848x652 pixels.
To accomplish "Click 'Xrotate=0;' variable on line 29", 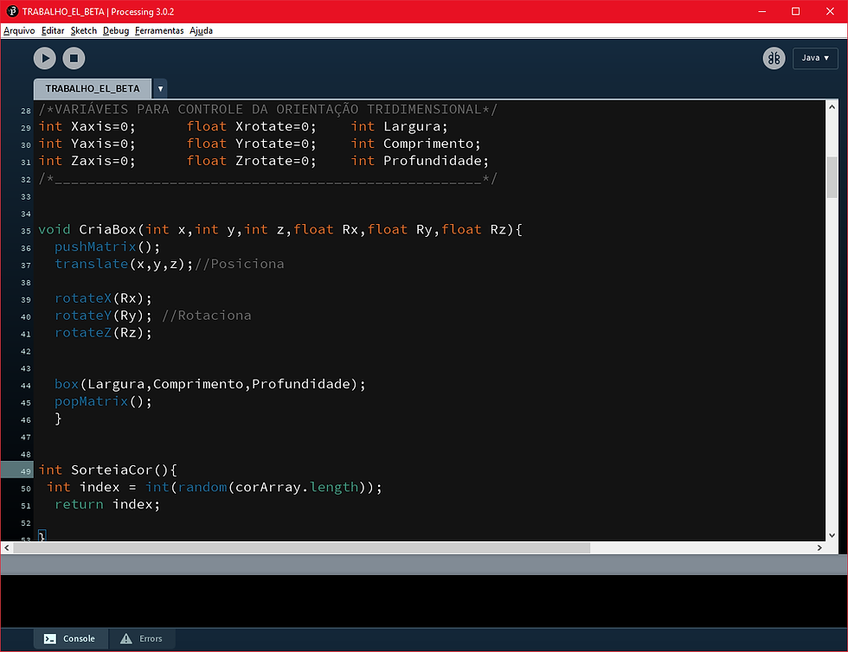I will point(276,126).
